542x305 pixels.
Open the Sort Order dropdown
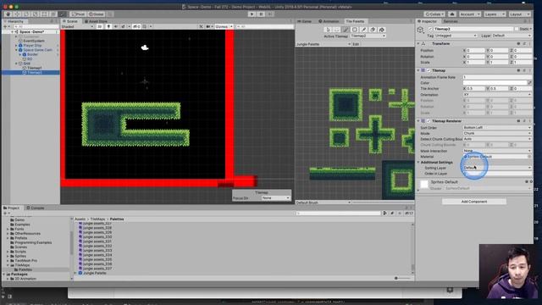[497, 128]
